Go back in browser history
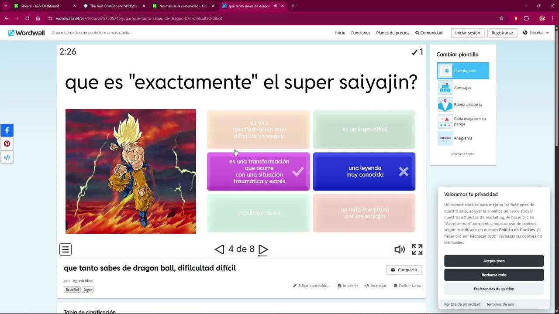 coord(6,18)
